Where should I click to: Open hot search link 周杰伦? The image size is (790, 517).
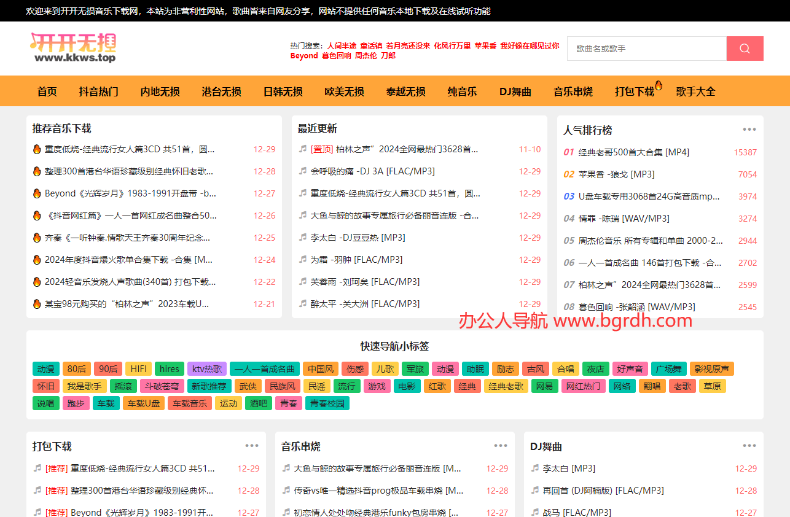(x=366, y=56)
